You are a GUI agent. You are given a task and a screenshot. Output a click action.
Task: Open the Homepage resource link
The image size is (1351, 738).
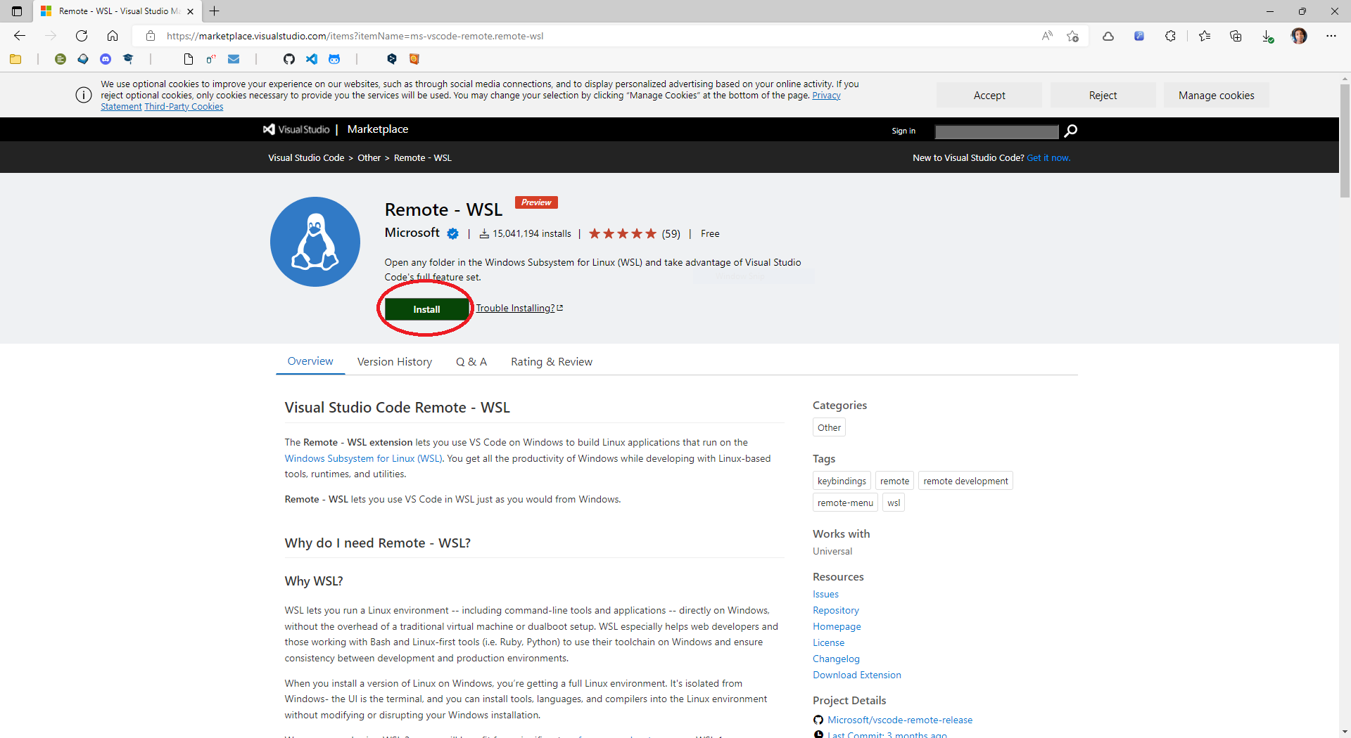(x=837, y=626)
